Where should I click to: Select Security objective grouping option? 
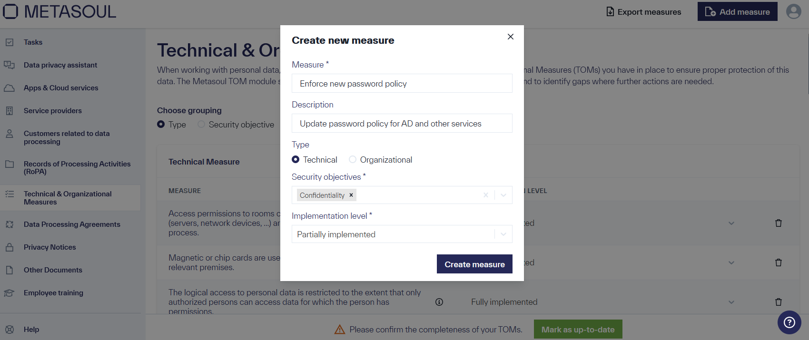[201, 124]
